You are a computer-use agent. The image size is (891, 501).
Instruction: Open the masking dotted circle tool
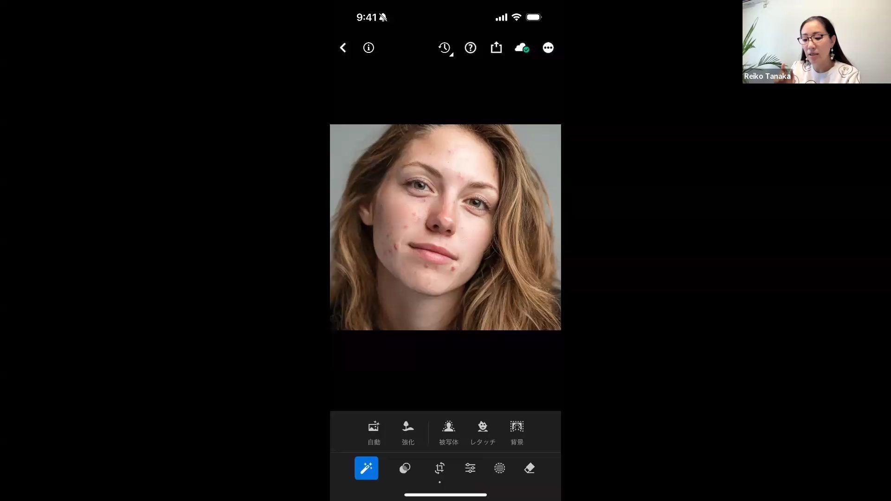pos(499,468)
